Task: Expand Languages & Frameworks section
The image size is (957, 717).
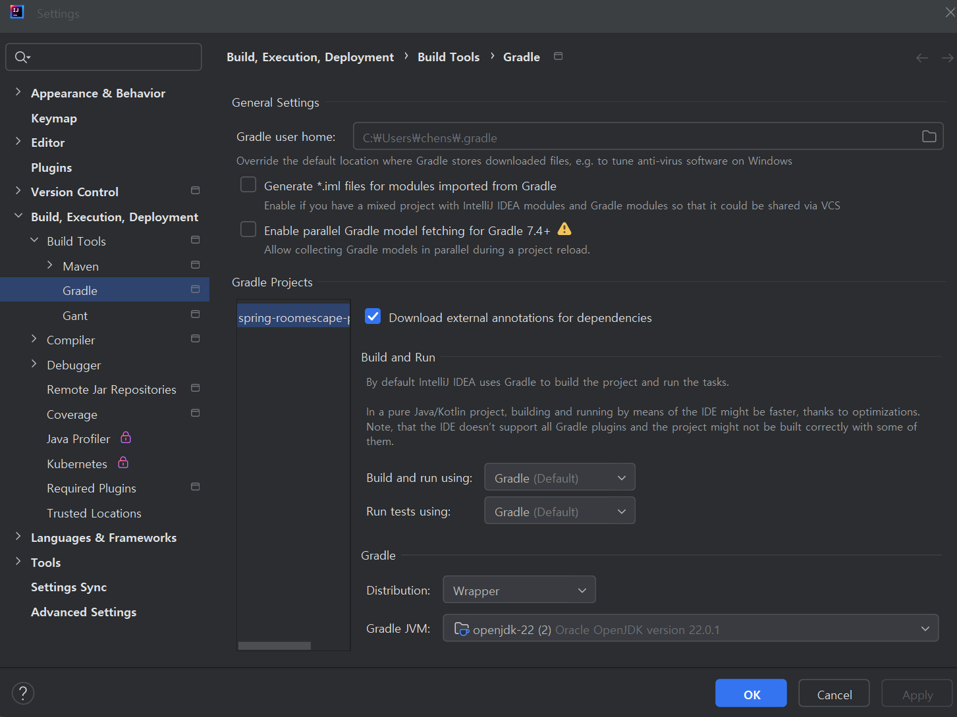Action: [x=18, y=537]
